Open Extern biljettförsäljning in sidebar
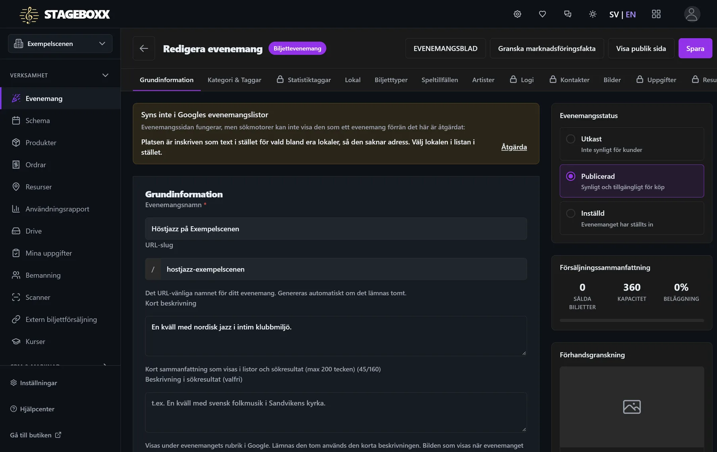Screen dimensions: 717x452 coord(60,319)
